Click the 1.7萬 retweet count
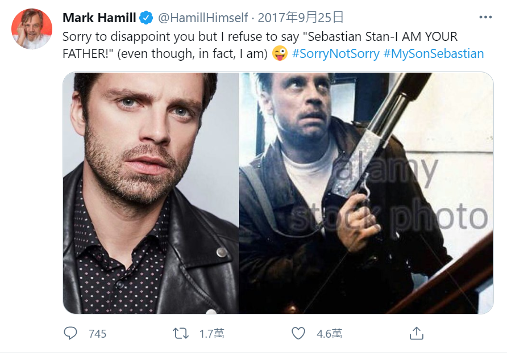The width and height of the screenshot is (507, 353). coord(211,334)
